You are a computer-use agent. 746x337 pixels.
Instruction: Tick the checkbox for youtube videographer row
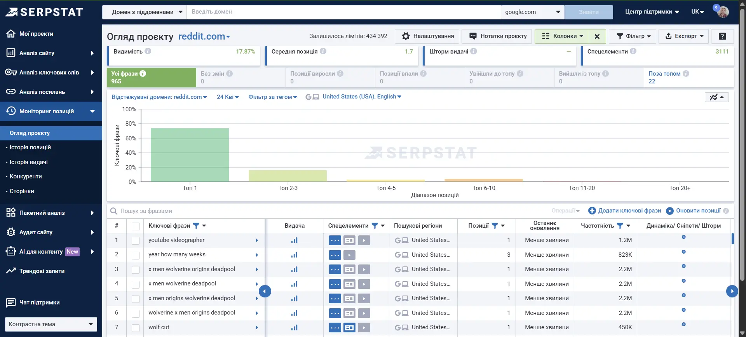coord(136,241)
